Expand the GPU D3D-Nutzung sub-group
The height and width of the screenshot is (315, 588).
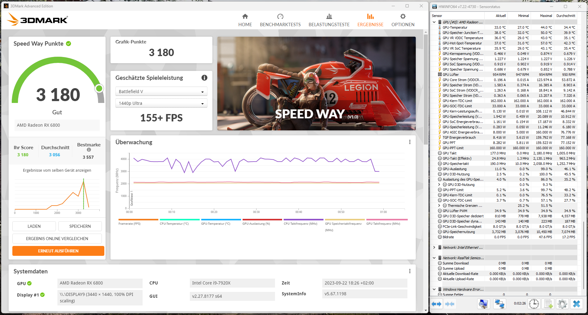tap(439, 185)
